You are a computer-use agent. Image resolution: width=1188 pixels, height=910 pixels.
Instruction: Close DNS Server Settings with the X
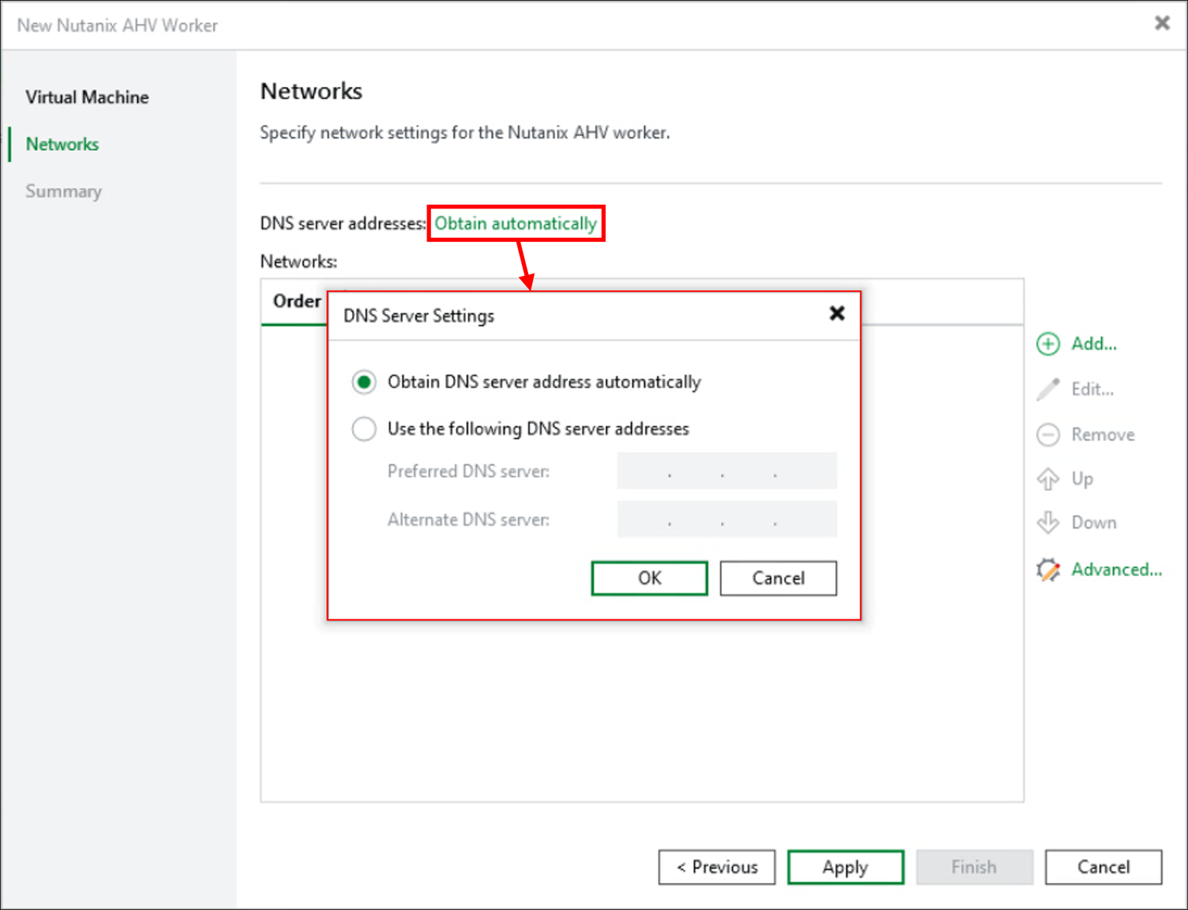tap(837, 314)
